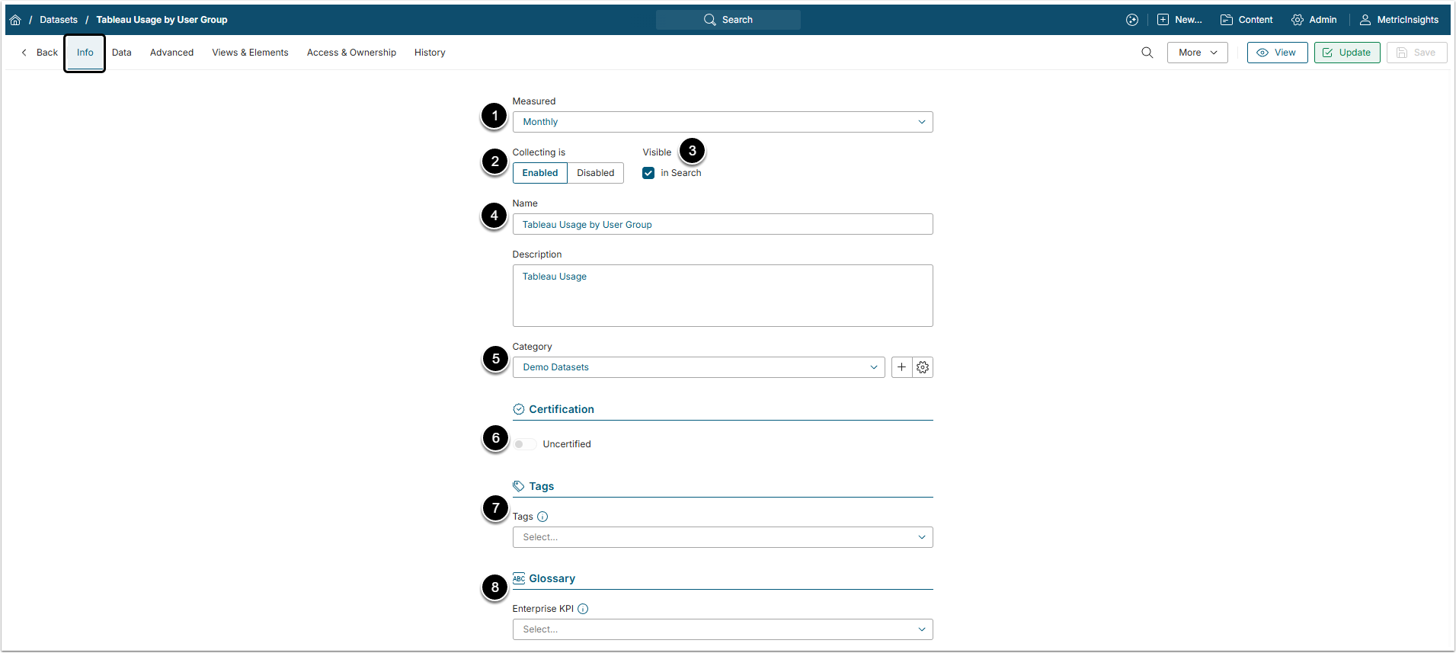Set Collecting to Enabled
1456x653 pixels.
(539, 173)
